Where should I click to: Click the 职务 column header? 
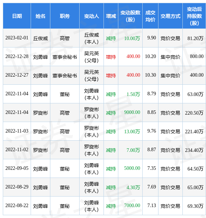coord(65,16)
